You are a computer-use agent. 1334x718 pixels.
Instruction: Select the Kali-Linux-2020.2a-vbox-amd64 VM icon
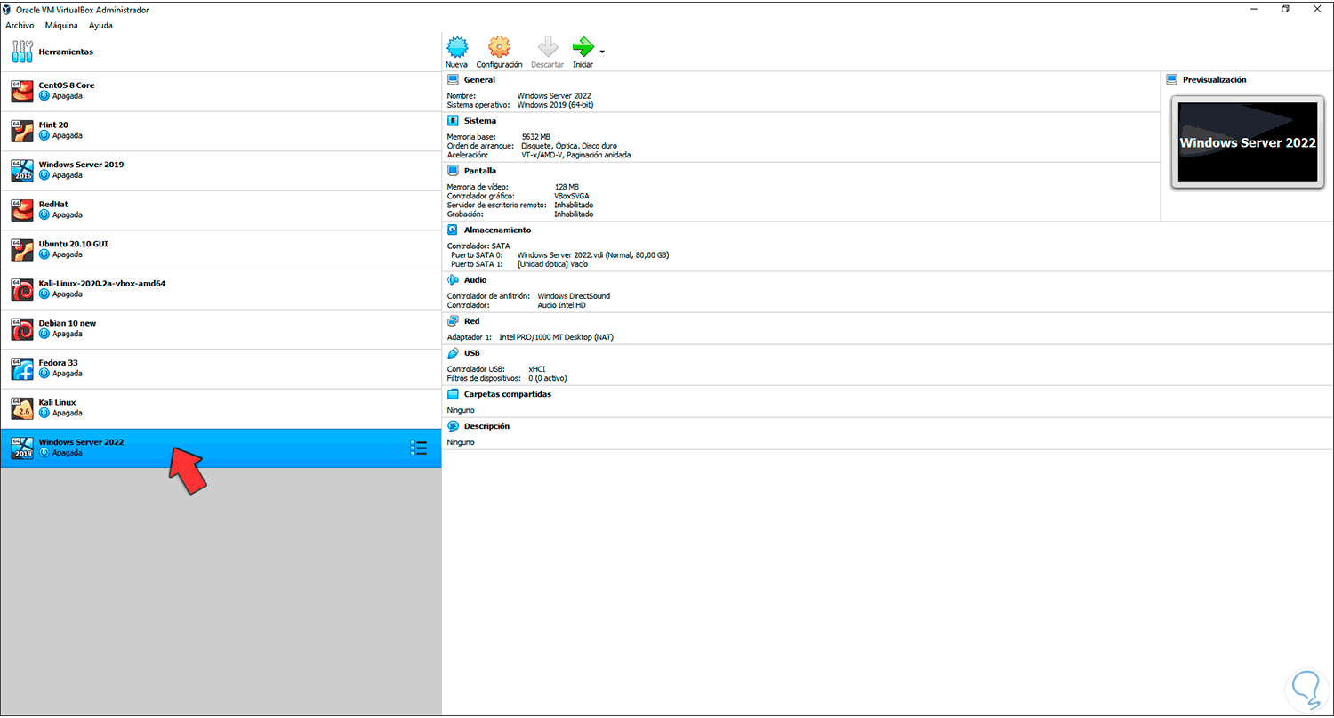[22, 289]
